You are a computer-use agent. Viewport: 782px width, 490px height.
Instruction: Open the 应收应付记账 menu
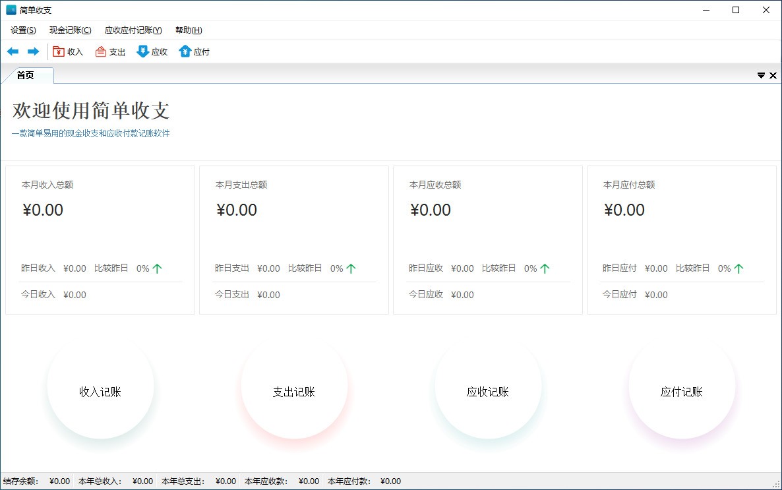click(x=133, y=30)
